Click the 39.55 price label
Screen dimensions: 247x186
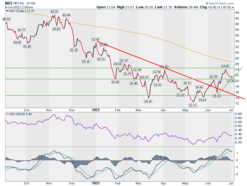(56, 29)
